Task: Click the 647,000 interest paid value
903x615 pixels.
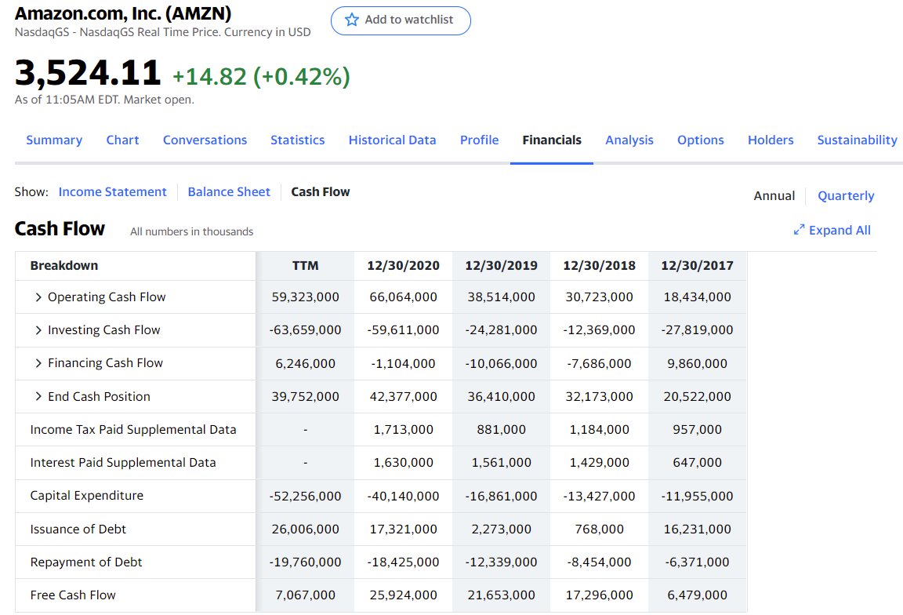Action: point(697,462)
